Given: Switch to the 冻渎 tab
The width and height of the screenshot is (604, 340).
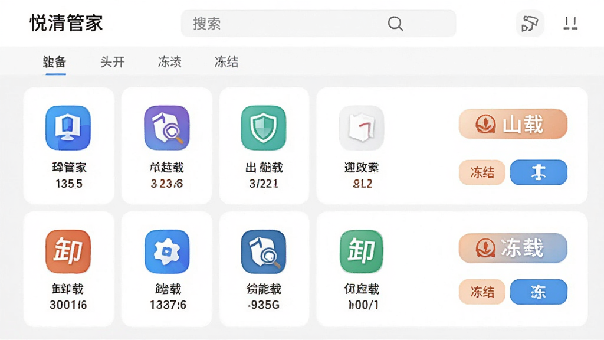Looking at the screenshot, I should pos(169,61).
